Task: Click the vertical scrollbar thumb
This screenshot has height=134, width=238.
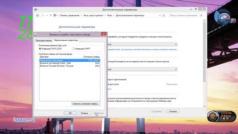Action: [x=204, y=52]
